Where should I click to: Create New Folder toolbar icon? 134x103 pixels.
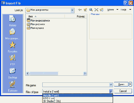(102, 10)
